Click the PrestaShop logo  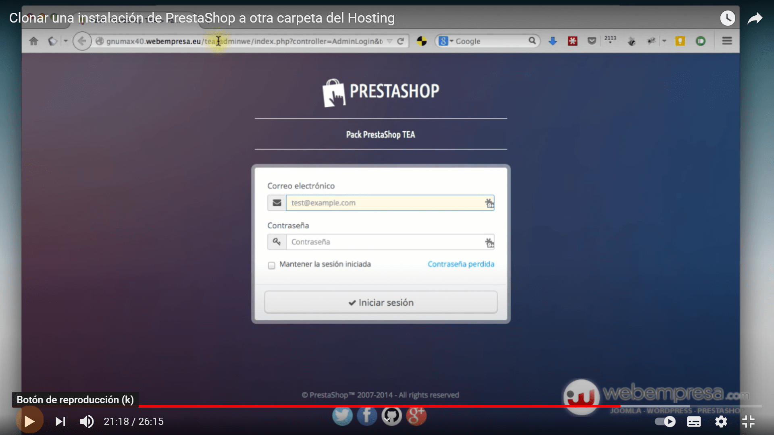[x=381, y=93]
